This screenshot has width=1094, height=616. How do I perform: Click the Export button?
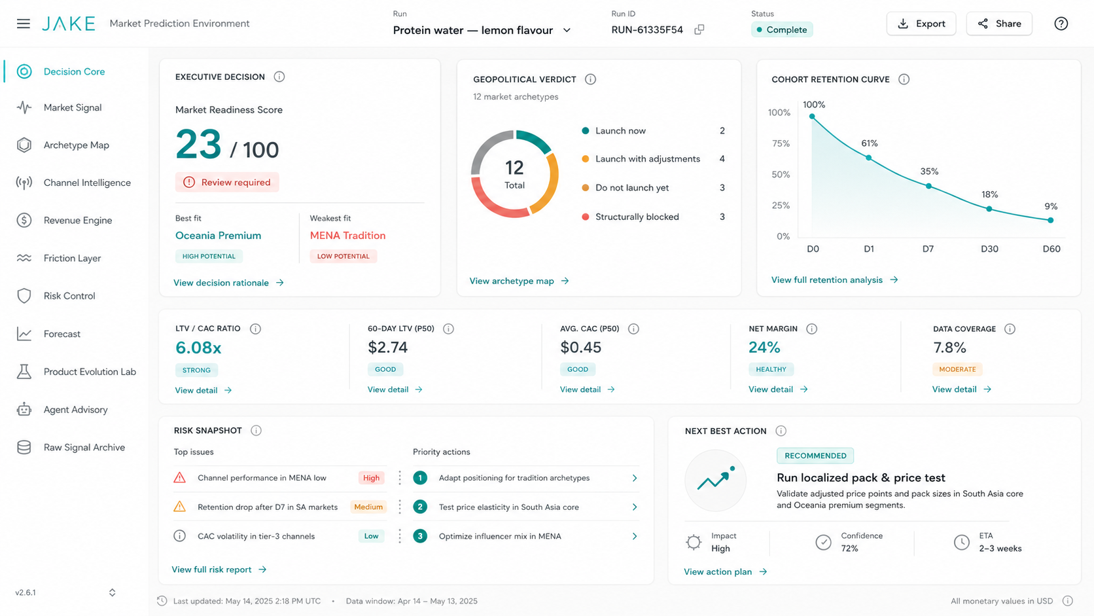pos(921,24)
